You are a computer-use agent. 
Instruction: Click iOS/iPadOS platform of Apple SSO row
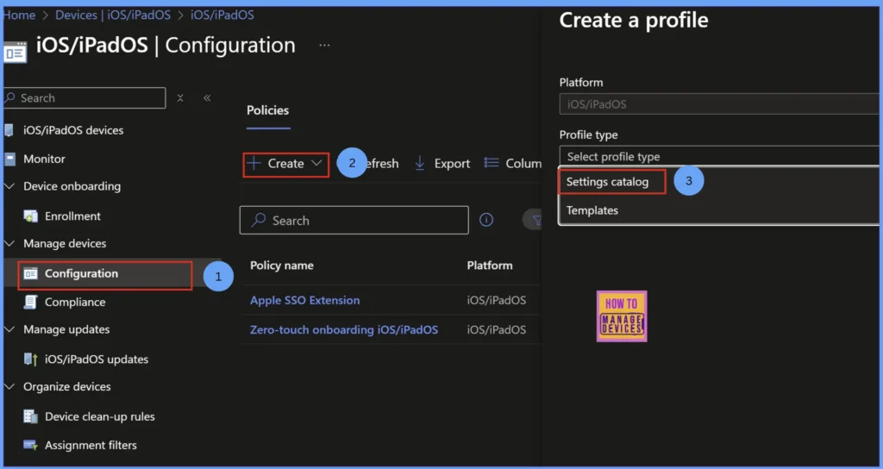click(496, 301)
